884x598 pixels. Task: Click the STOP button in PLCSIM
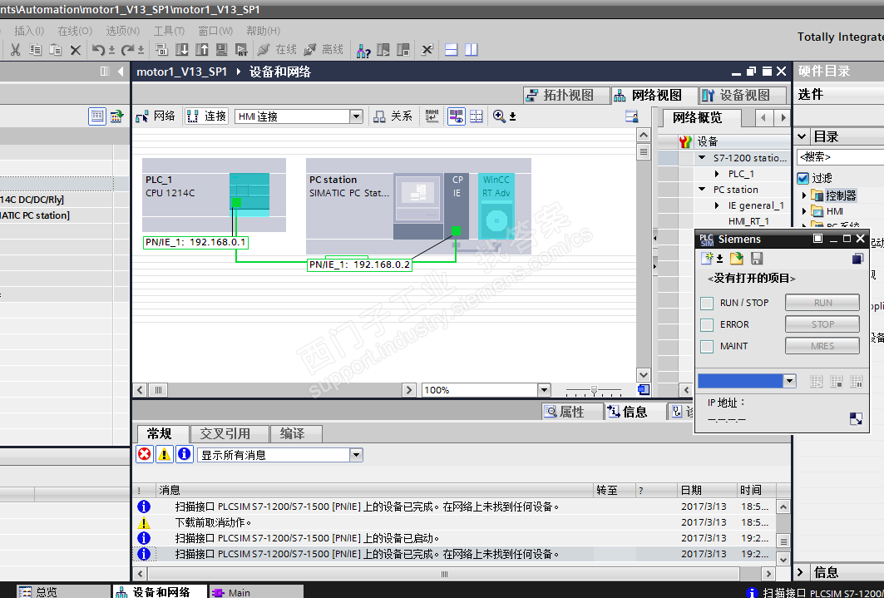click(x=822, y=324)
